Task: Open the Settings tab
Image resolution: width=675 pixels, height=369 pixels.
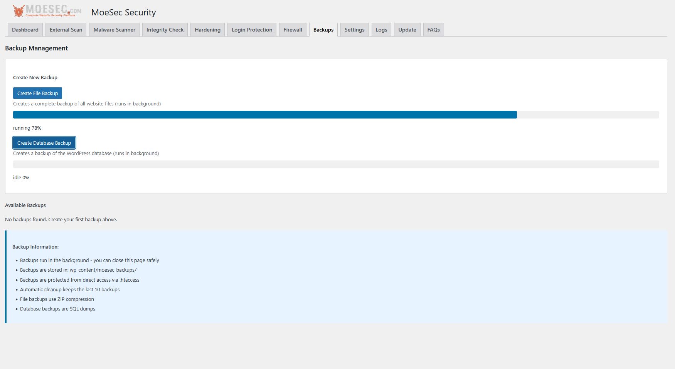Action: pos(354,30)
